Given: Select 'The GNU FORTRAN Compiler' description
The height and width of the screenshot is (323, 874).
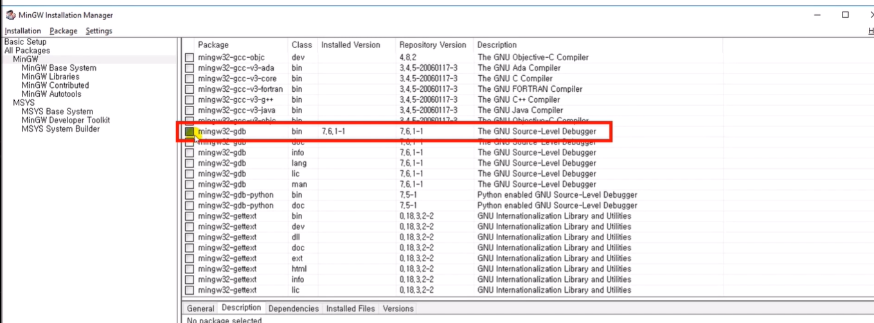Looking at the screenshot, I should [x=530, y=89].
